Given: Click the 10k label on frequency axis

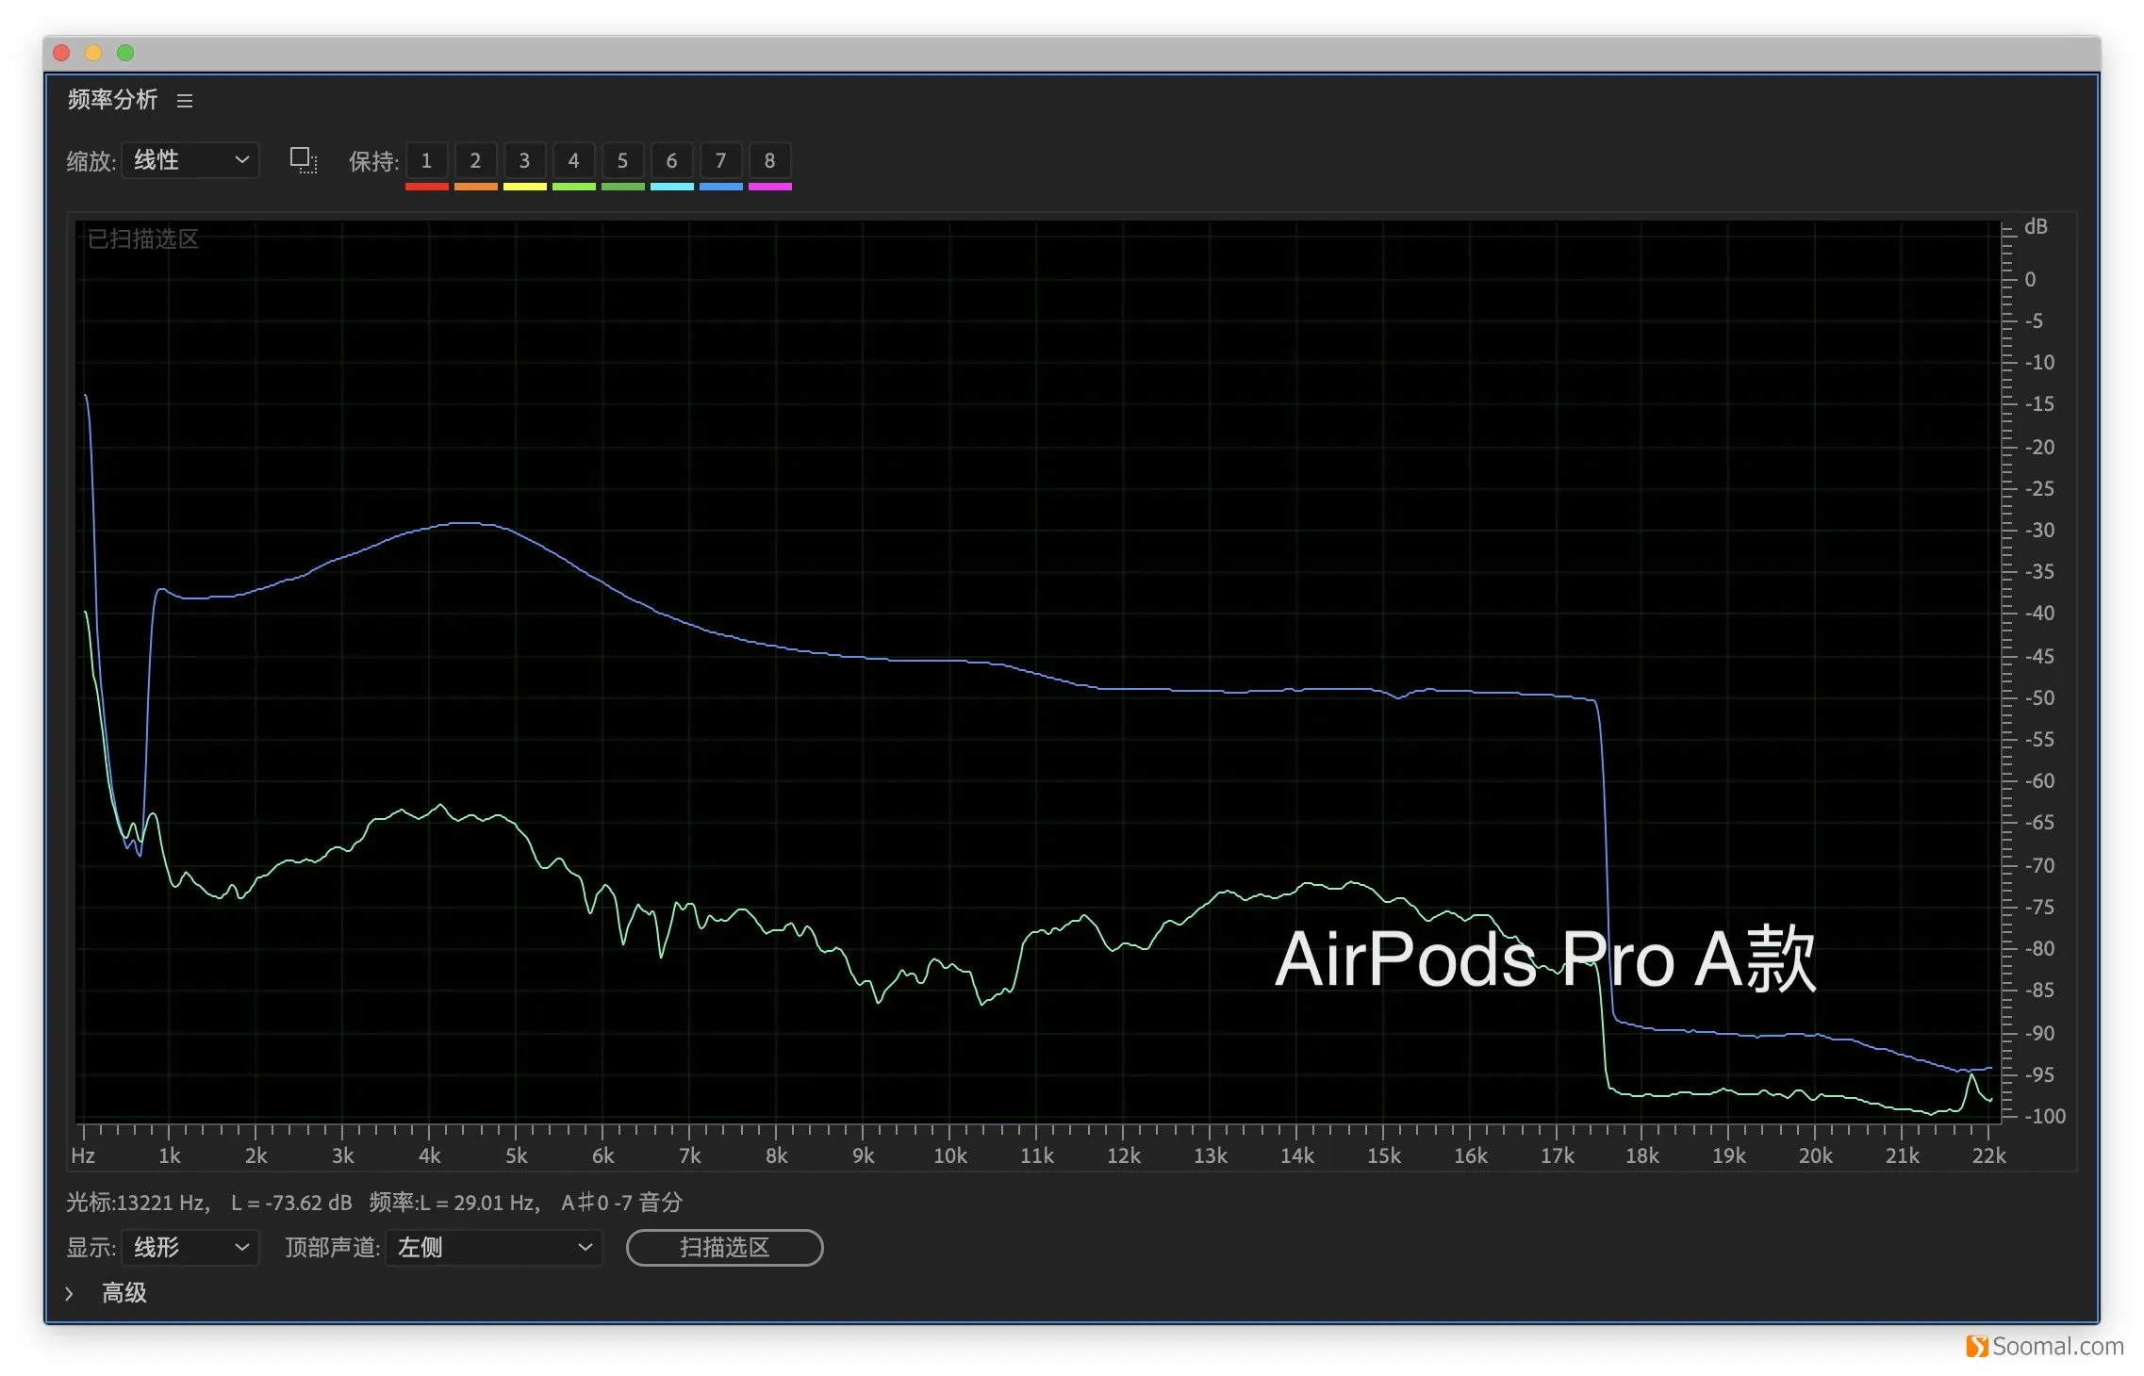Looking at the screenshot, I should point(949,1156).
